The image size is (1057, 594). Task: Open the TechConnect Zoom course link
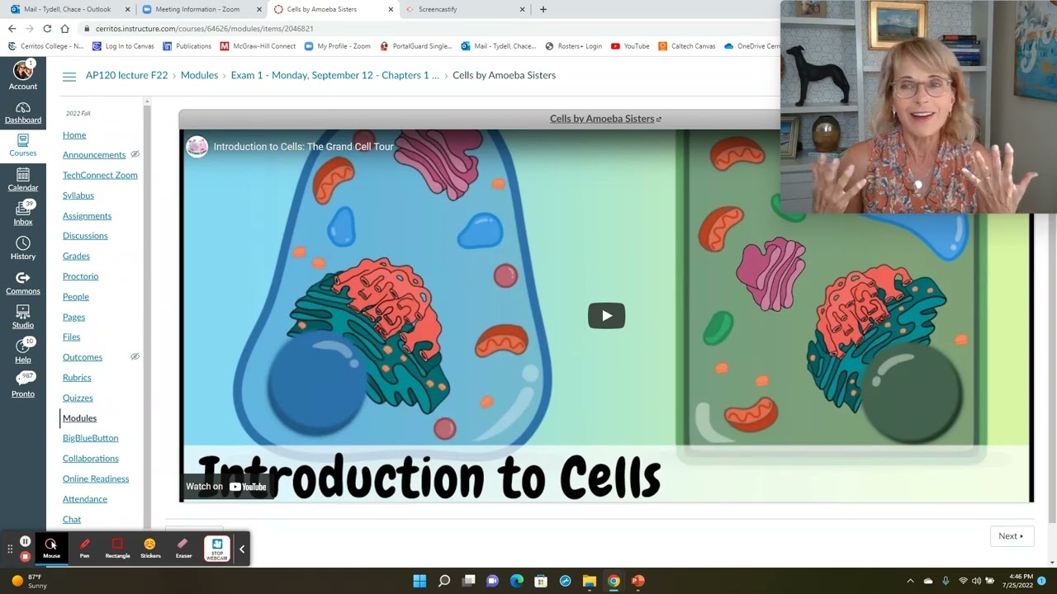(100, 175)
